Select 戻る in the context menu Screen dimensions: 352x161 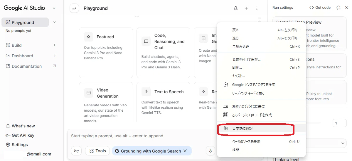click(262, 30)
